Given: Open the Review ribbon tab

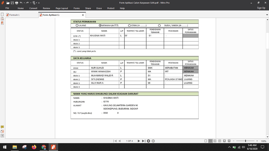Looking at the screenshot, I should [x=46, y=8].
